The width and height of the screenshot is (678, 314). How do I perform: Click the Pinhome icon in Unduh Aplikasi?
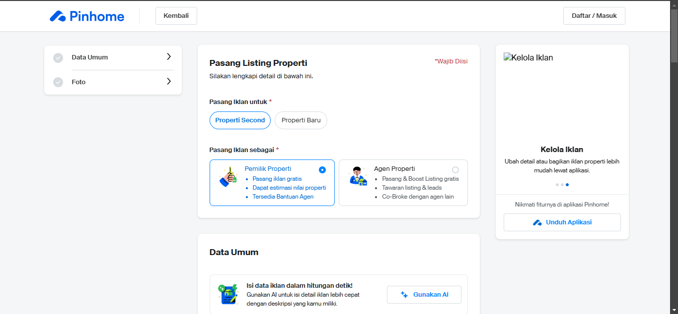537,223
